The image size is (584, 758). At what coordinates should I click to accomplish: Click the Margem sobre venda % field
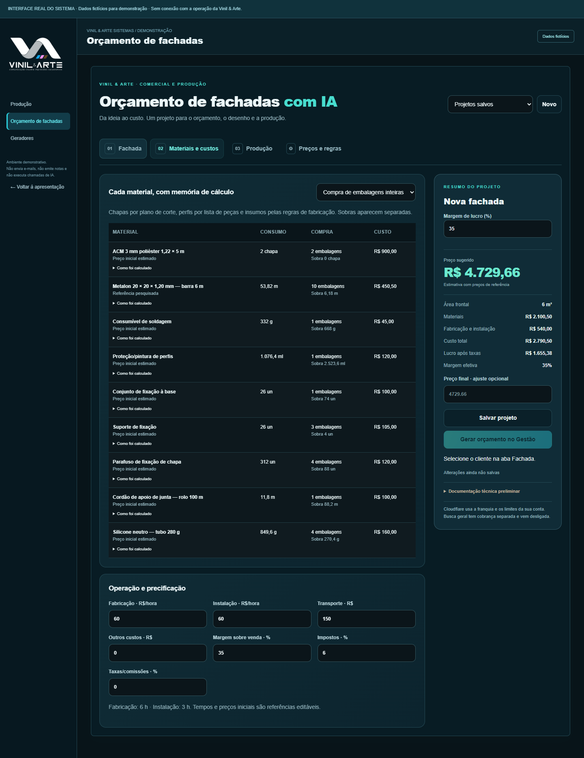(x=262, y=653)
